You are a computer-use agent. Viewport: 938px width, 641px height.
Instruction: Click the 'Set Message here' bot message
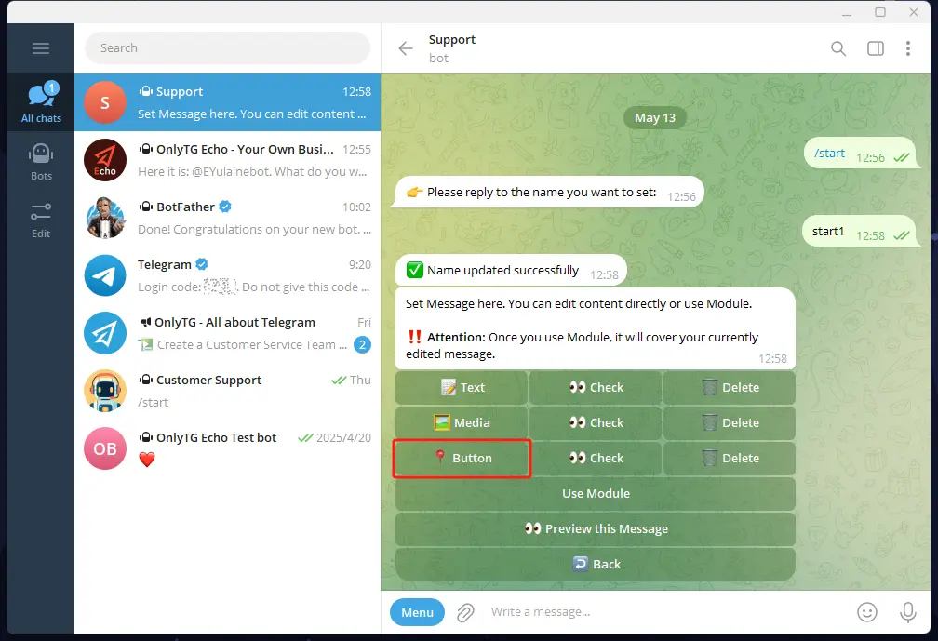pos(596,328)
